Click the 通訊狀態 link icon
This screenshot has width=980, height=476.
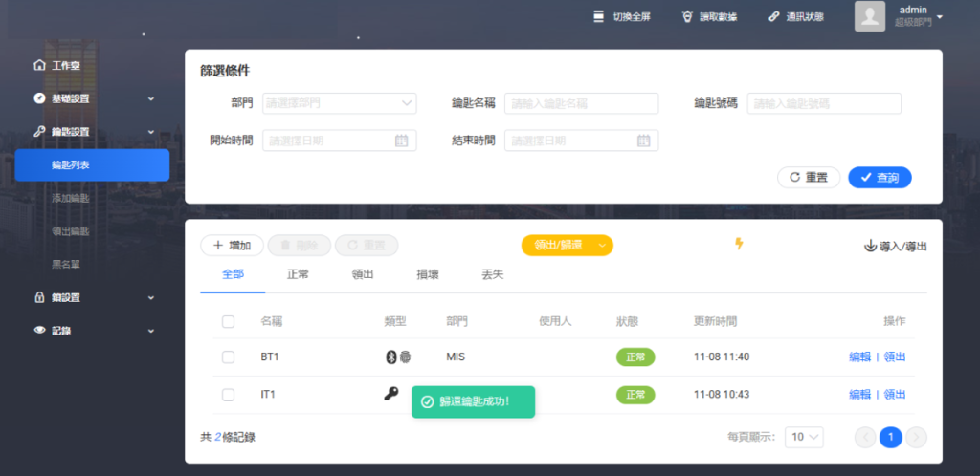coord(773,16)
